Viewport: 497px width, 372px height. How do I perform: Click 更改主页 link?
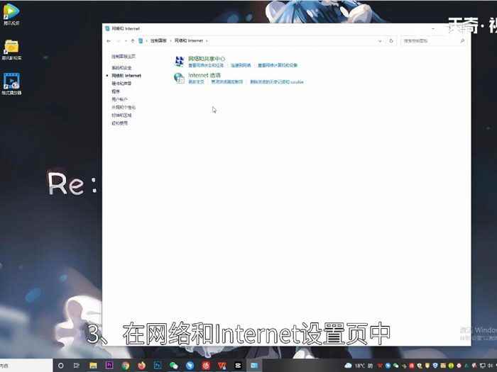(196, 82)
